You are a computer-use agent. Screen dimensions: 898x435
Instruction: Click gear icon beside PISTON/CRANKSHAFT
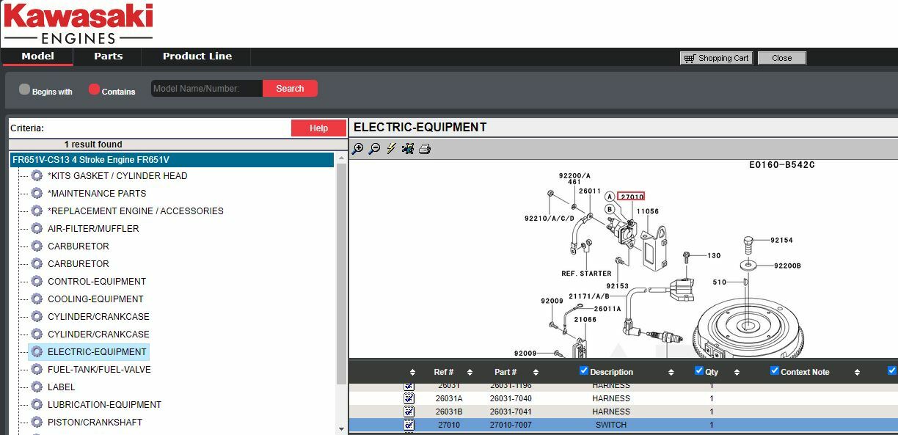[x=37, y=422]
